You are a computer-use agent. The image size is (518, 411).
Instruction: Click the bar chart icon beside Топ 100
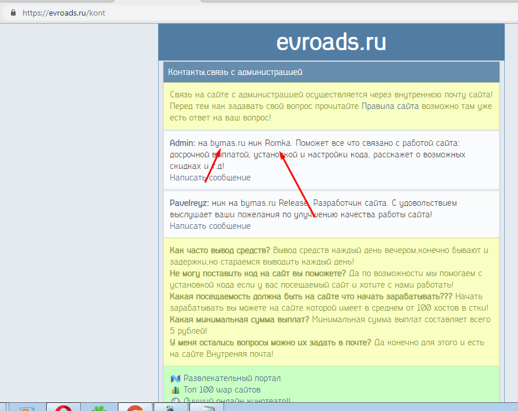pyautogui.click(x=176, y=390)
